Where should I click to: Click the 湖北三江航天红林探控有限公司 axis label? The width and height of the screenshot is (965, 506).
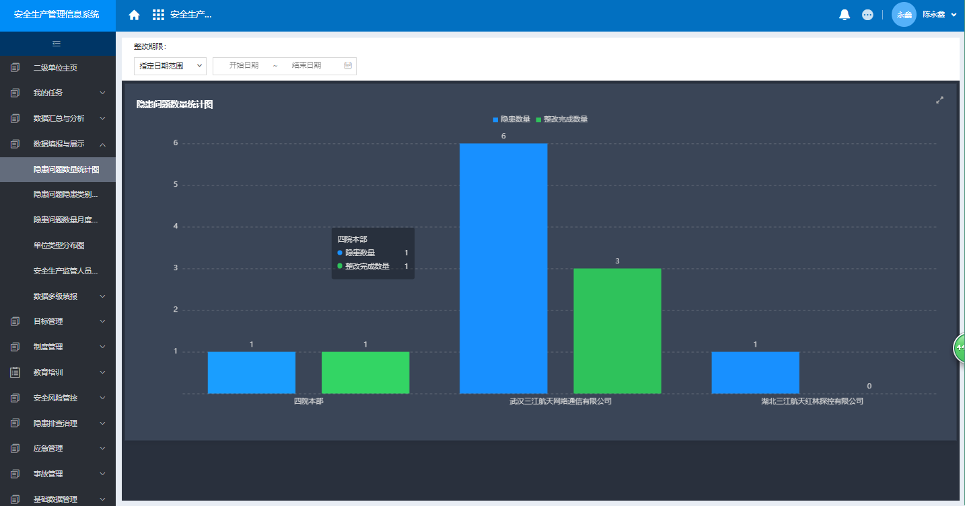812,401
